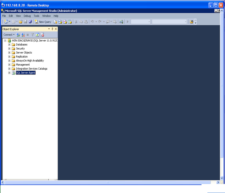Expand the SQL Server Agent node
225x193 pixels.
[9, 73]
